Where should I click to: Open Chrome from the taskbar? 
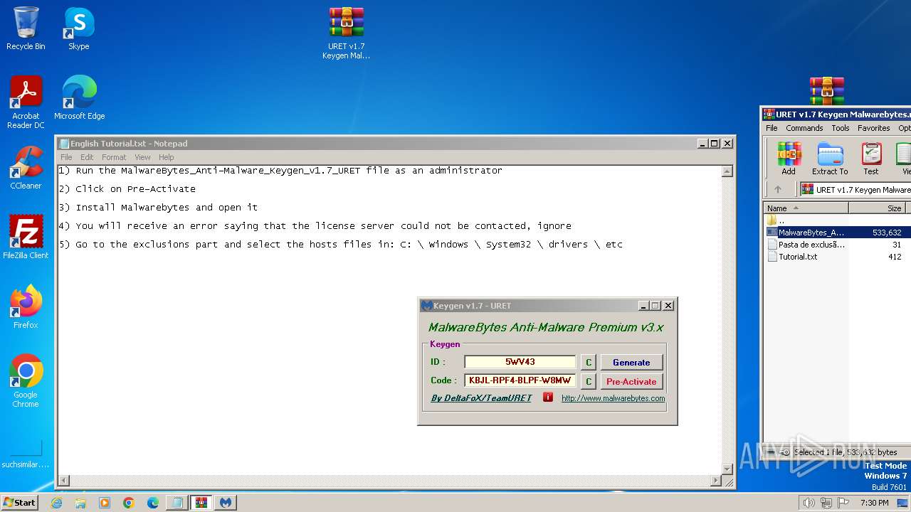click(x=129, y=503)
